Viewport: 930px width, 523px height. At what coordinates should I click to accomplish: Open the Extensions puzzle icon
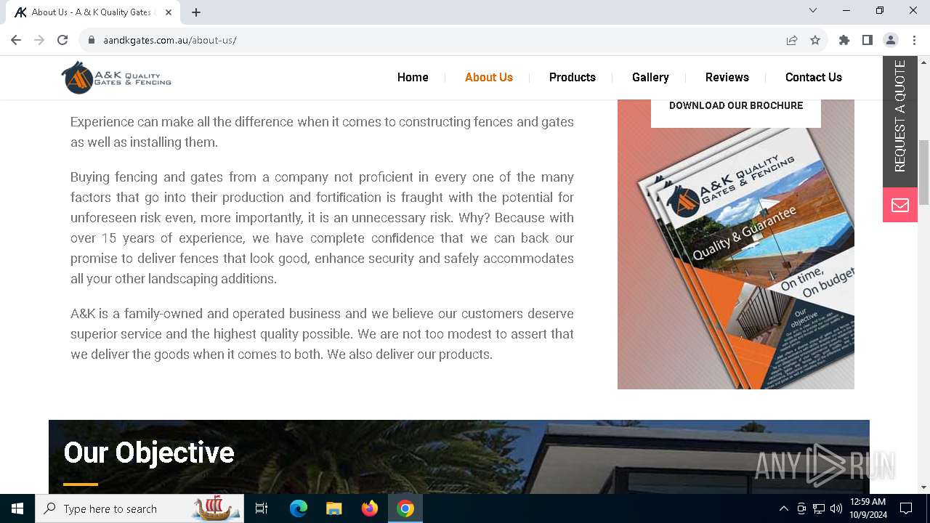pyautogui.click(x=844, y=40)
